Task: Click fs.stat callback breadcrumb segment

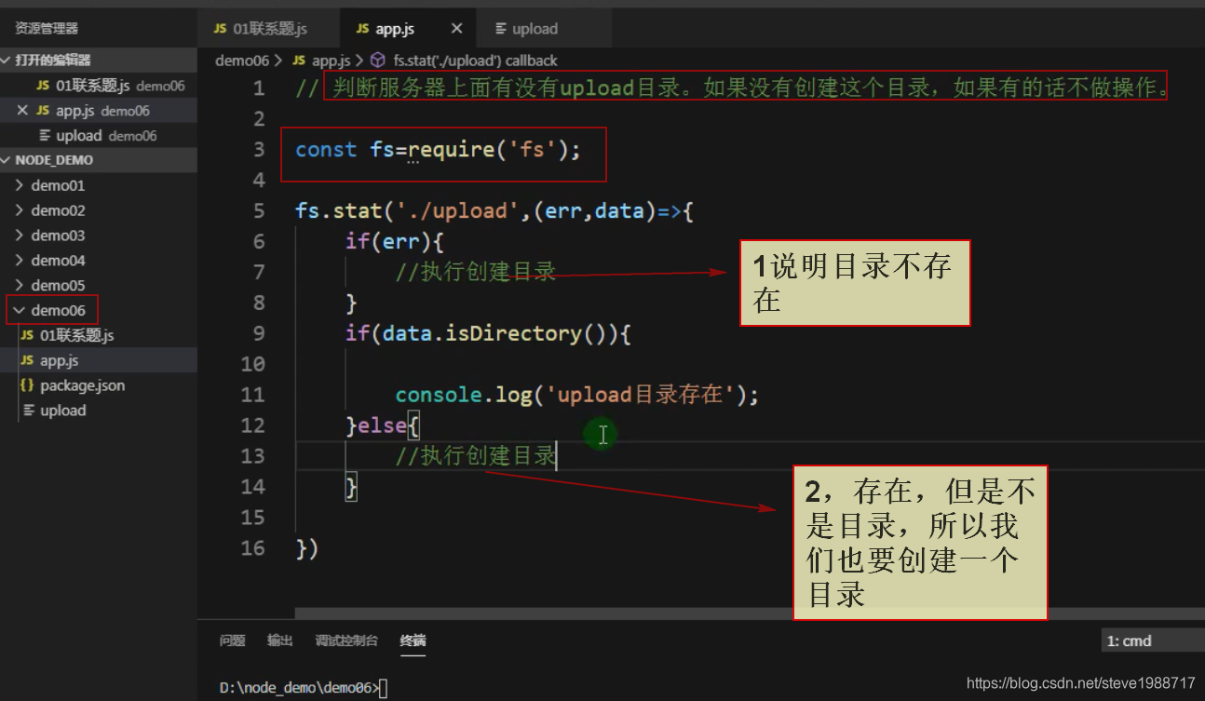Action: (x=475, y=61)
